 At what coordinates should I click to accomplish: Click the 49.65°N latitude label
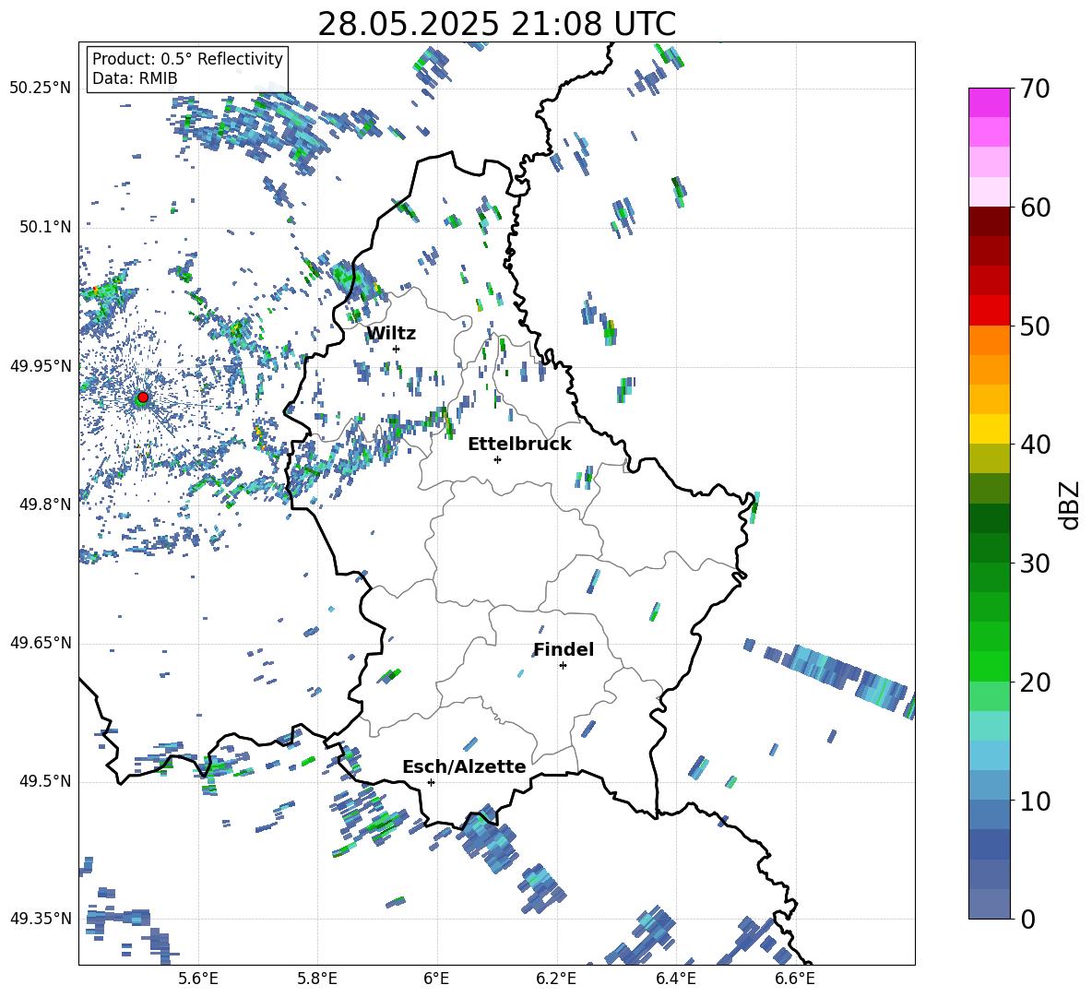pyautogui.click(x=41, y=642)
